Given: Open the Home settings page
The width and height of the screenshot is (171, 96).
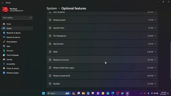Looking at the screenshot, I should click(17, 24).
